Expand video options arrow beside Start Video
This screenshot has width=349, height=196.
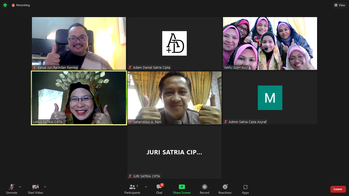[x=45, y=187]
